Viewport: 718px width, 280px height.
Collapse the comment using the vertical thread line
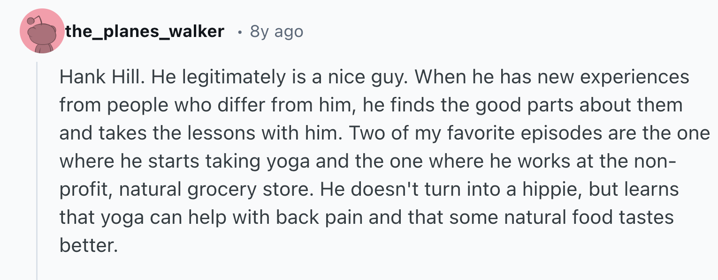37,170
